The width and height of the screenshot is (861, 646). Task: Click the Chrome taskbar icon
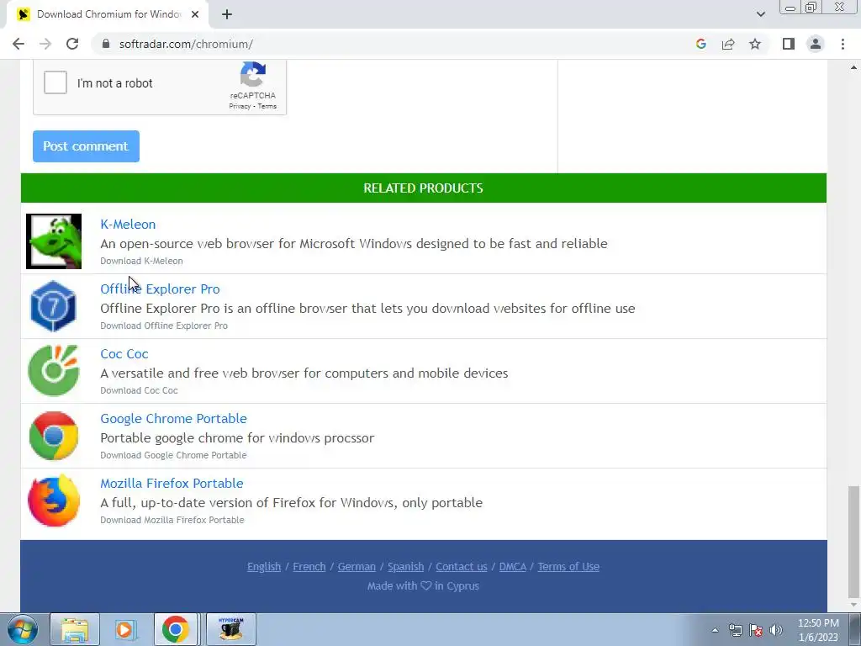[x=176, y=629]
